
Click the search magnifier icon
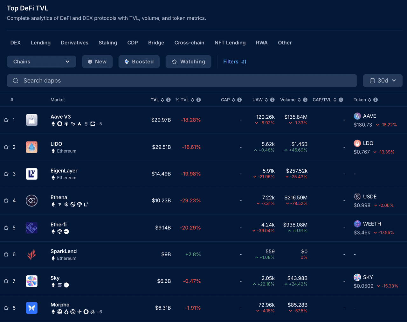point(15,81)
